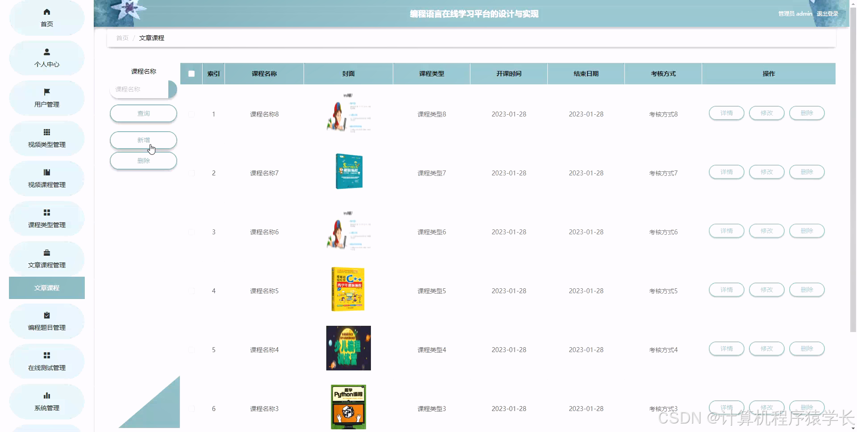Check the row checkbox for 课程名称8
857x432 pixels.
click(x=191, y=114)
